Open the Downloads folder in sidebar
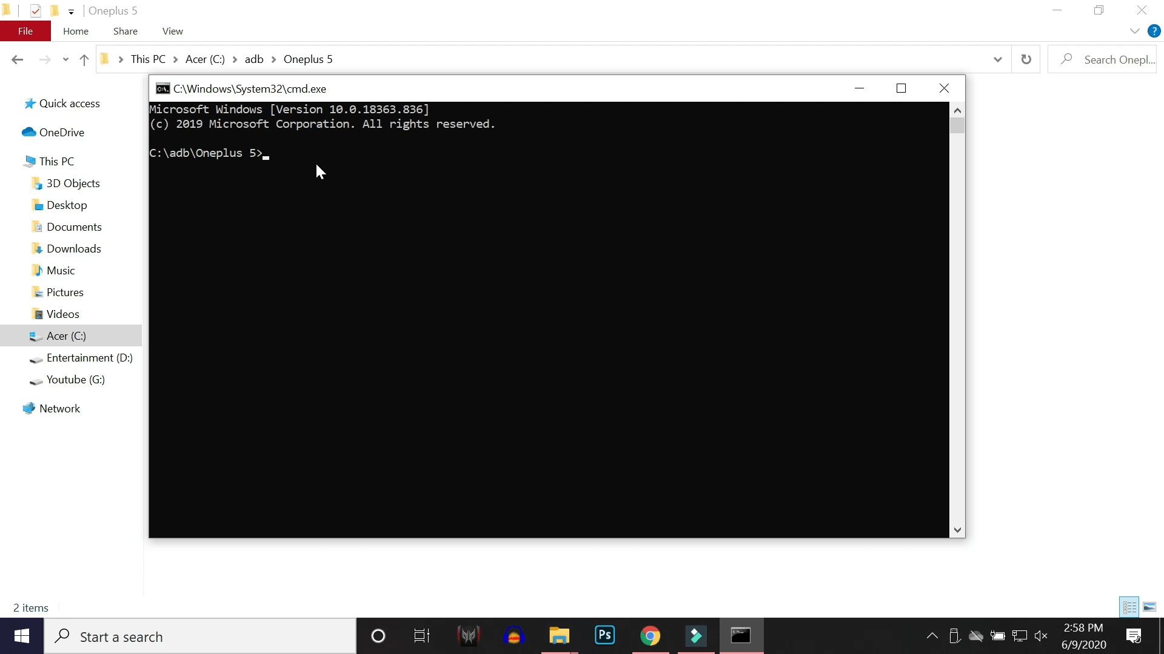This screenshot has width=1164, height=654. [73, 248]
